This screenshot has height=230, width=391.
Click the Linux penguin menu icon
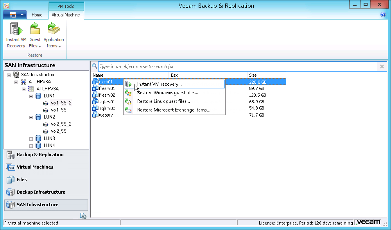coord(128,101)
